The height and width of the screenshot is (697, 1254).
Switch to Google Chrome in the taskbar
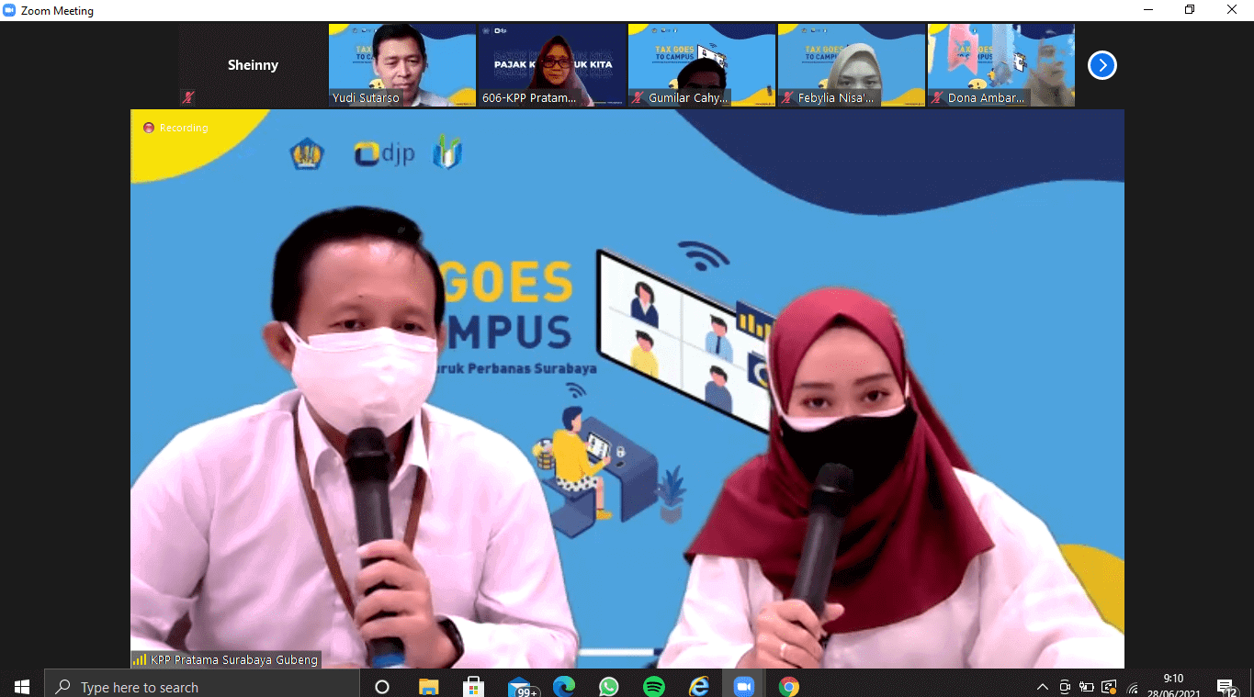[789, 686]
